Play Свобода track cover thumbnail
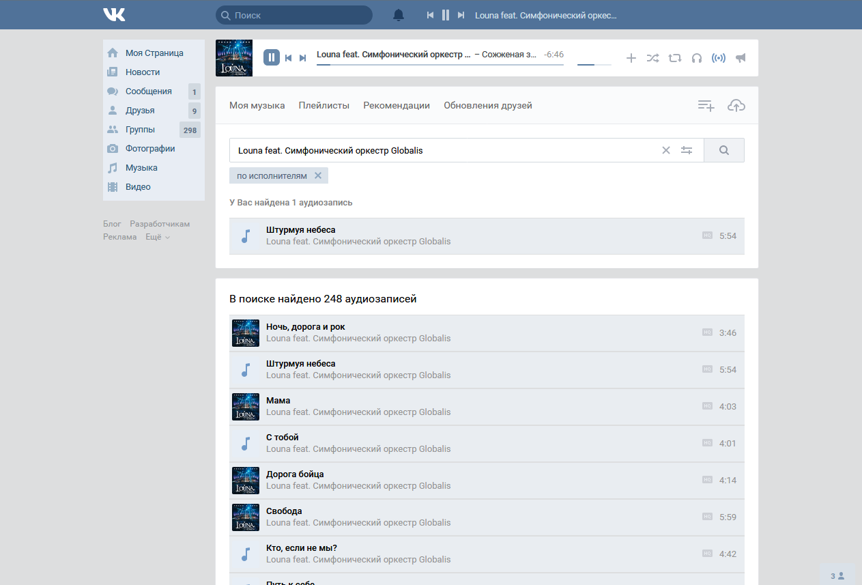 pos(246,517)
